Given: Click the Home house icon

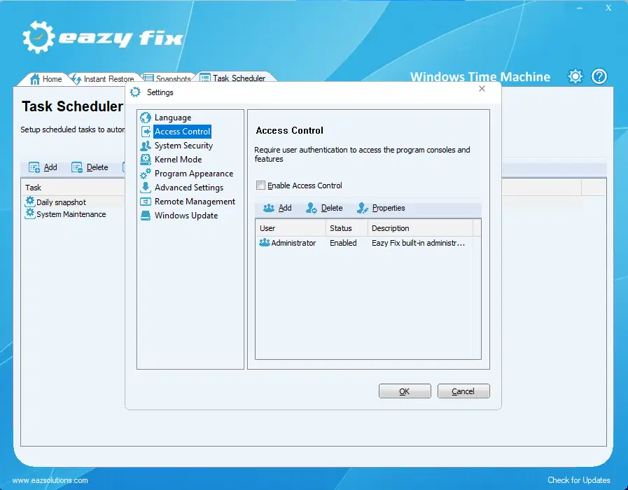Looking at the screenshot, I should click(35, 79).
